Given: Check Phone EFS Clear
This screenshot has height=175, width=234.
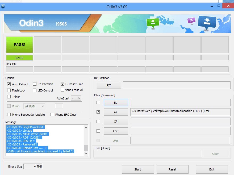Looking at the screenshot, I should [x=52, y=115].
